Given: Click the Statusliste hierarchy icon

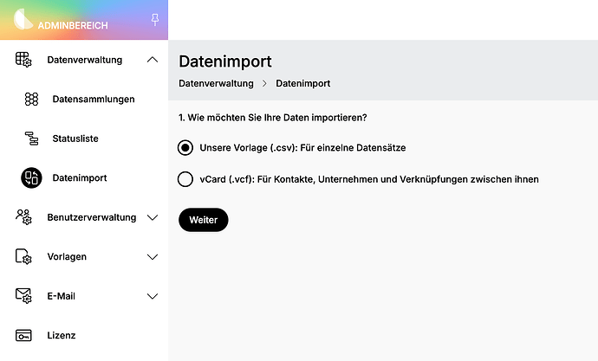Looking at the screenshot, I should point(32,139).
